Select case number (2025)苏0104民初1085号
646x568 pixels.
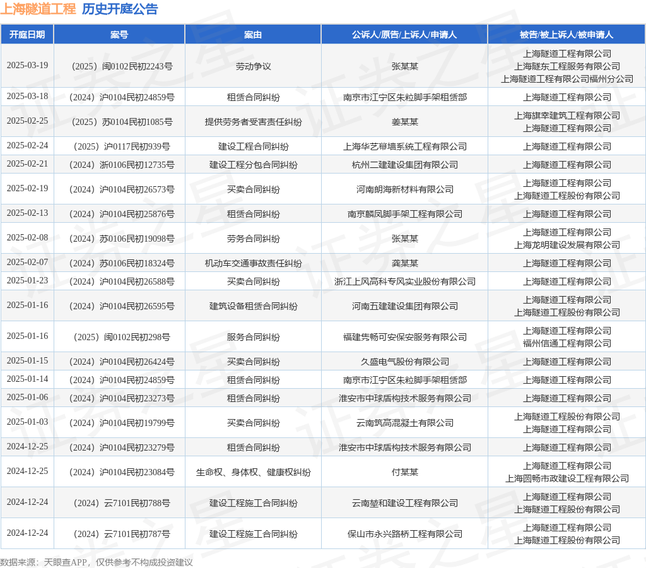tap(122, 122)
